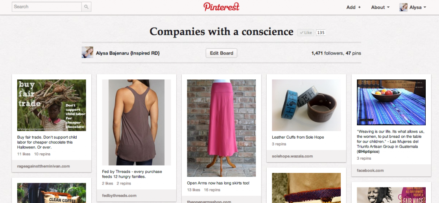
Task: Open the leather cuffs pin image
Action: (306, 105)
